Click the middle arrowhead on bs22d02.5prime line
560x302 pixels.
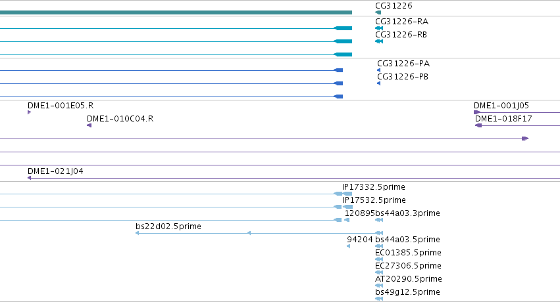pos(249,233)
